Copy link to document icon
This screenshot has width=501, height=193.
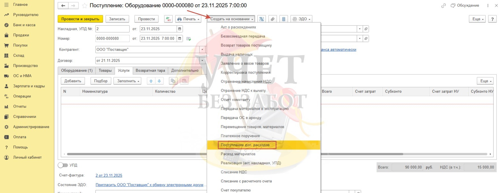click(444, 6)
